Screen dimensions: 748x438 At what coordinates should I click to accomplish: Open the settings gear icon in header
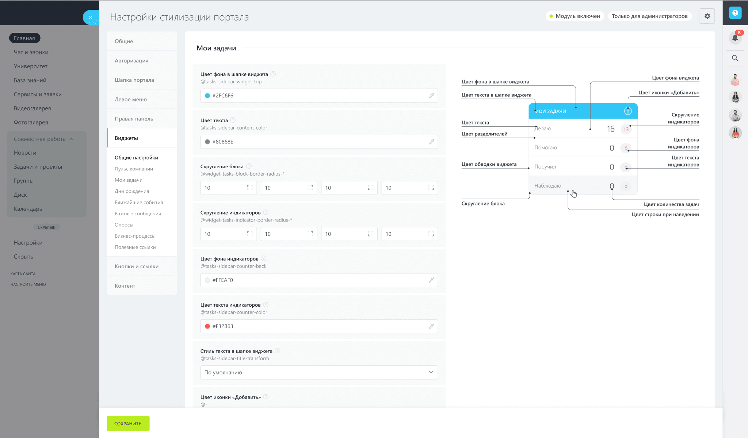coord(707,16)
